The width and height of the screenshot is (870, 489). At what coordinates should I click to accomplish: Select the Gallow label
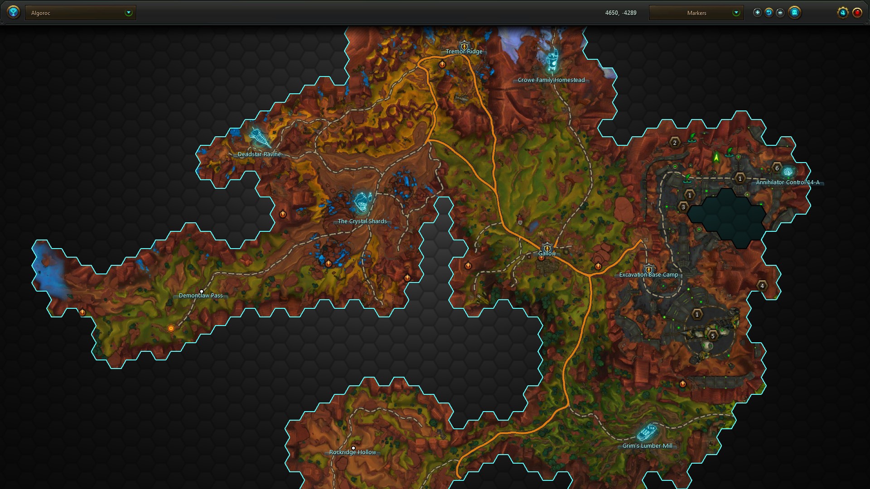pos(547,254)
